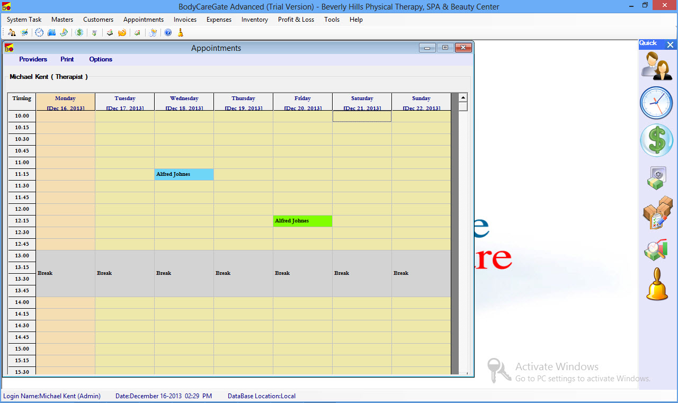Open the Profit & Loss menu
The width and height of the screenshot is (678, 403).
click(296, 20)
